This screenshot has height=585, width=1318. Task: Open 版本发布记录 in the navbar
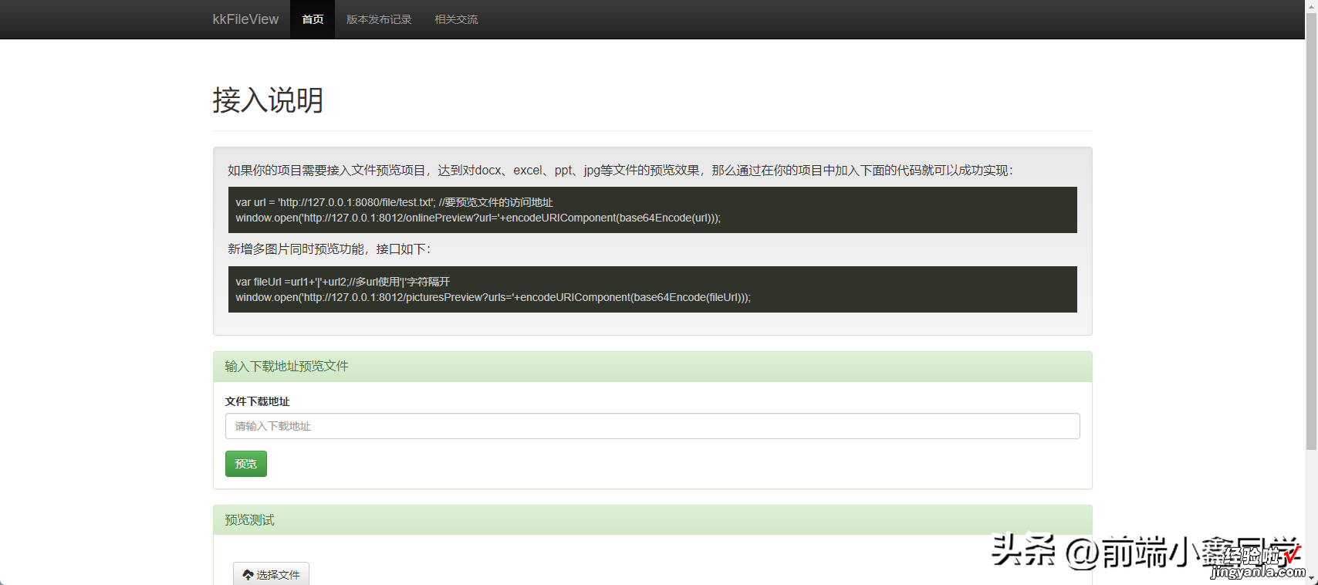(379, 19)
